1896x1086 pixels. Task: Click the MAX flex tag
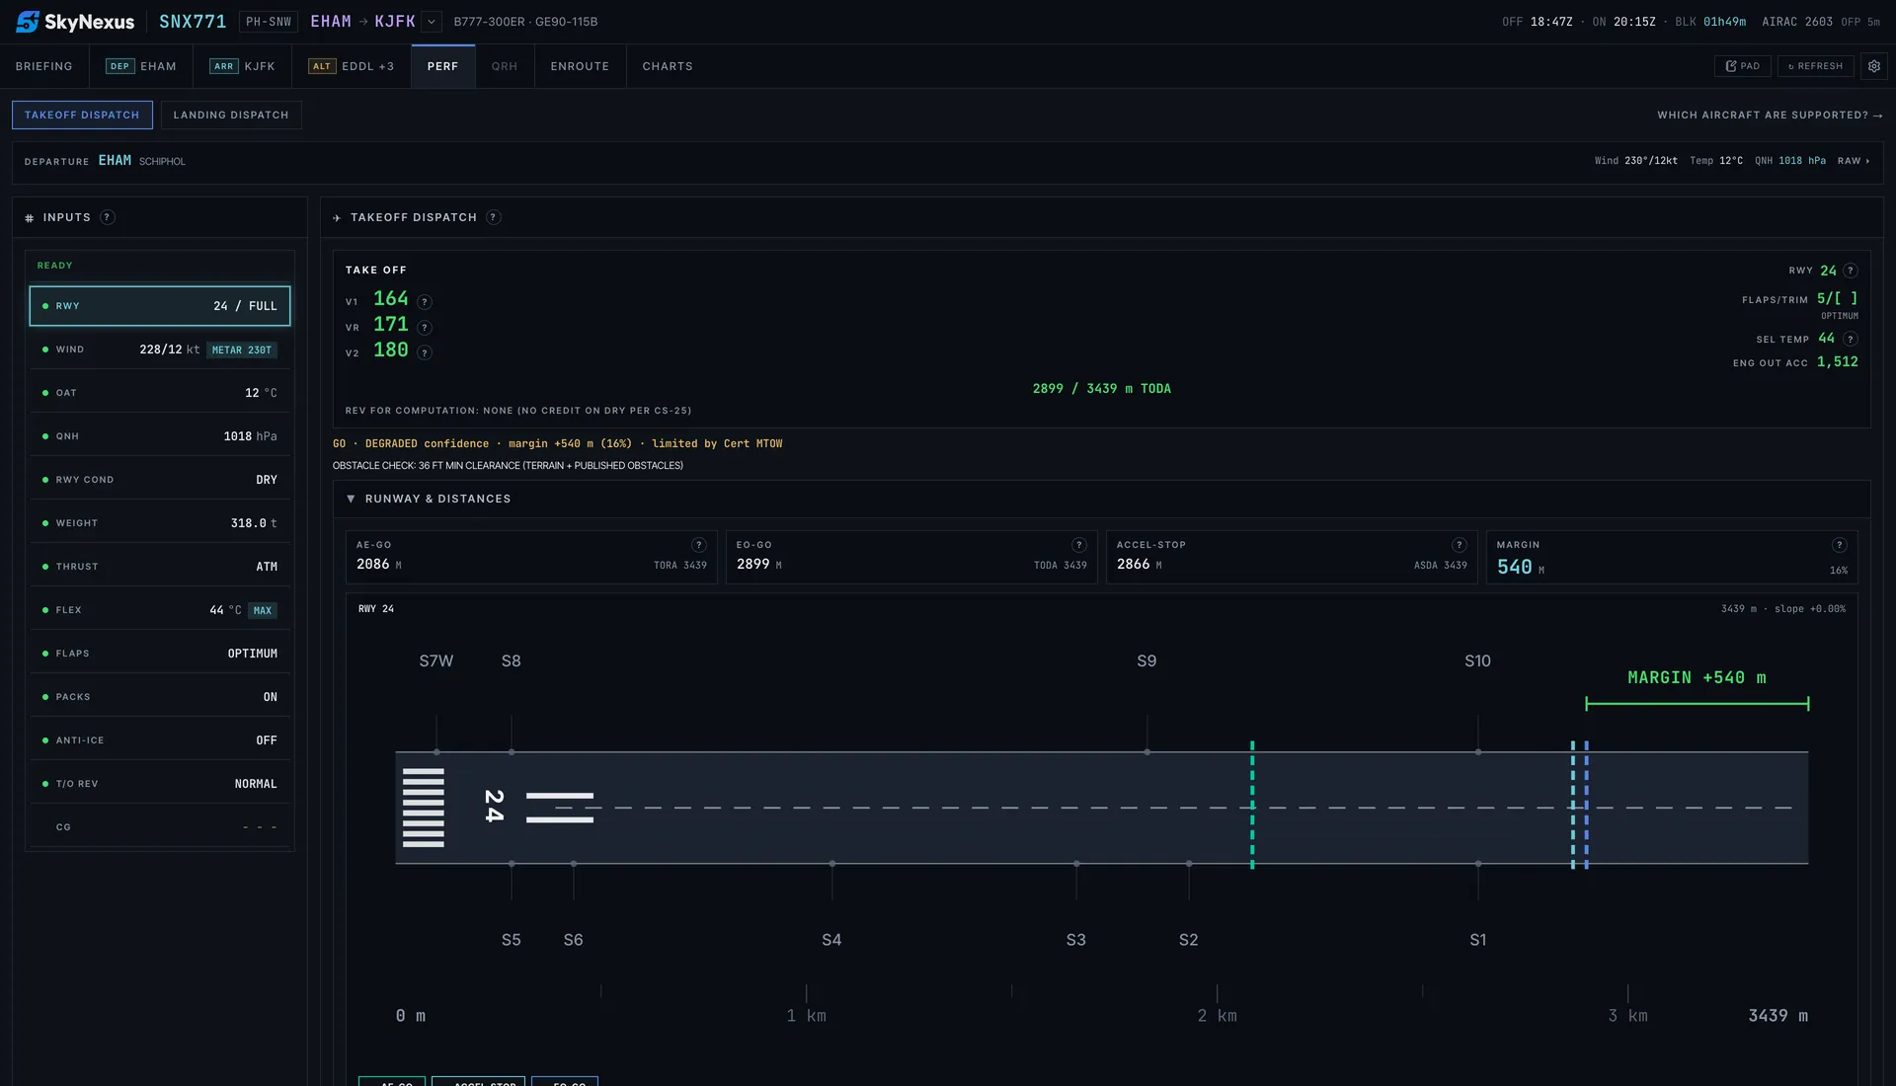pyautogui.click(x=263, y=611)
